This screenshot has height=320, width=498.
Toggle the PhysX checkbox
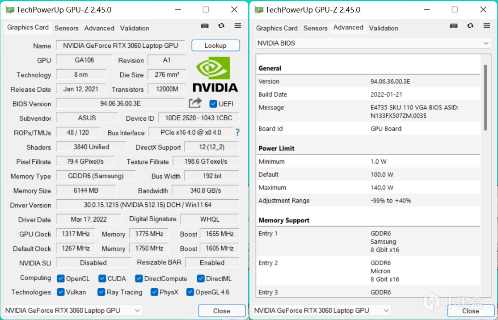tap(154, 292)
